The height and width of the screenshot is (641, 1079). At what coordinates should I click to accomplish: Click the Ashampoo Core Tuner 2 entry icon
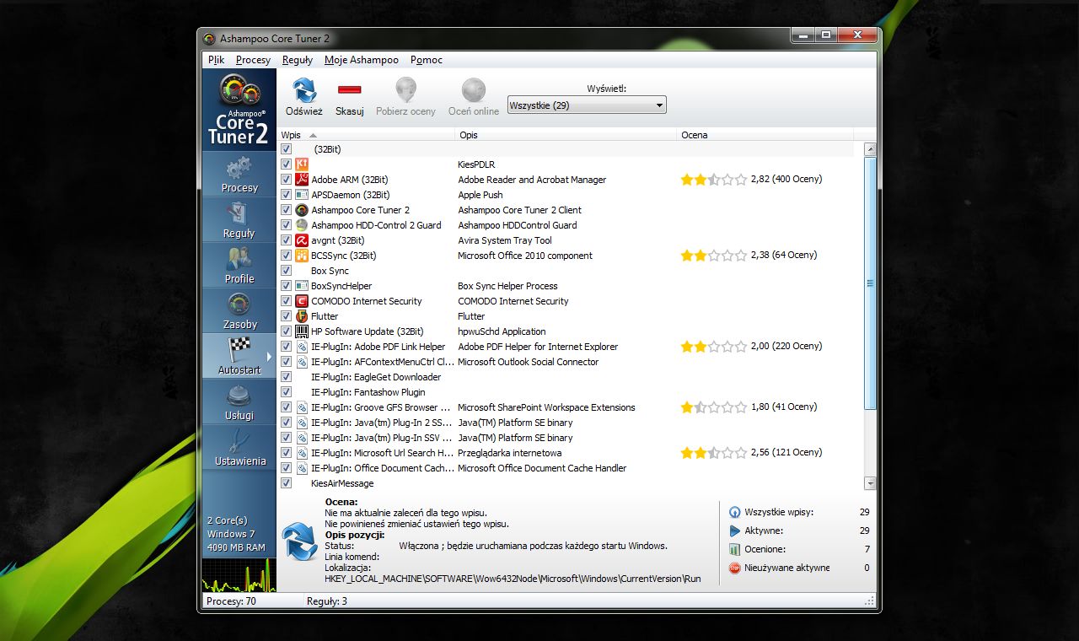[x=302, y=210]
